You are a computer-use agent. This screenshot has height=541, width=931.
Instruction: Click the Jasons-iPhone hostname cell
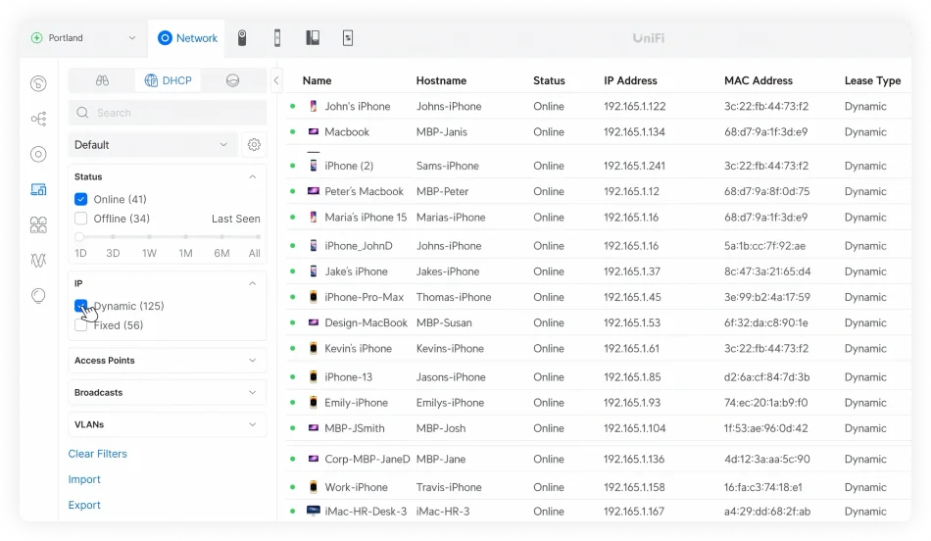pos(451,377)
